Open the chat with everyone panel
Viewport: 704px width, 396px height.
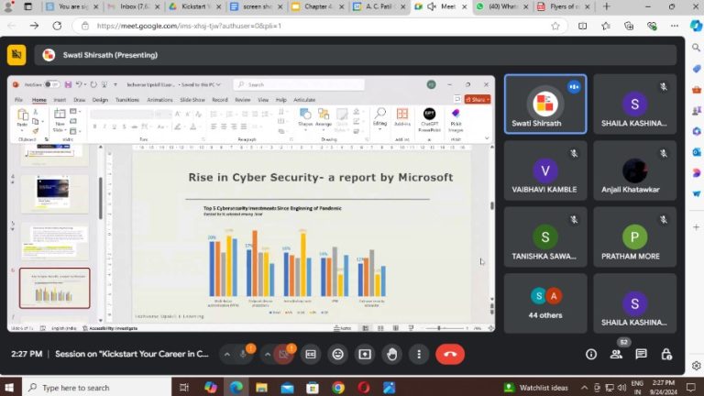pyautogui.click(x=641, y=354)
